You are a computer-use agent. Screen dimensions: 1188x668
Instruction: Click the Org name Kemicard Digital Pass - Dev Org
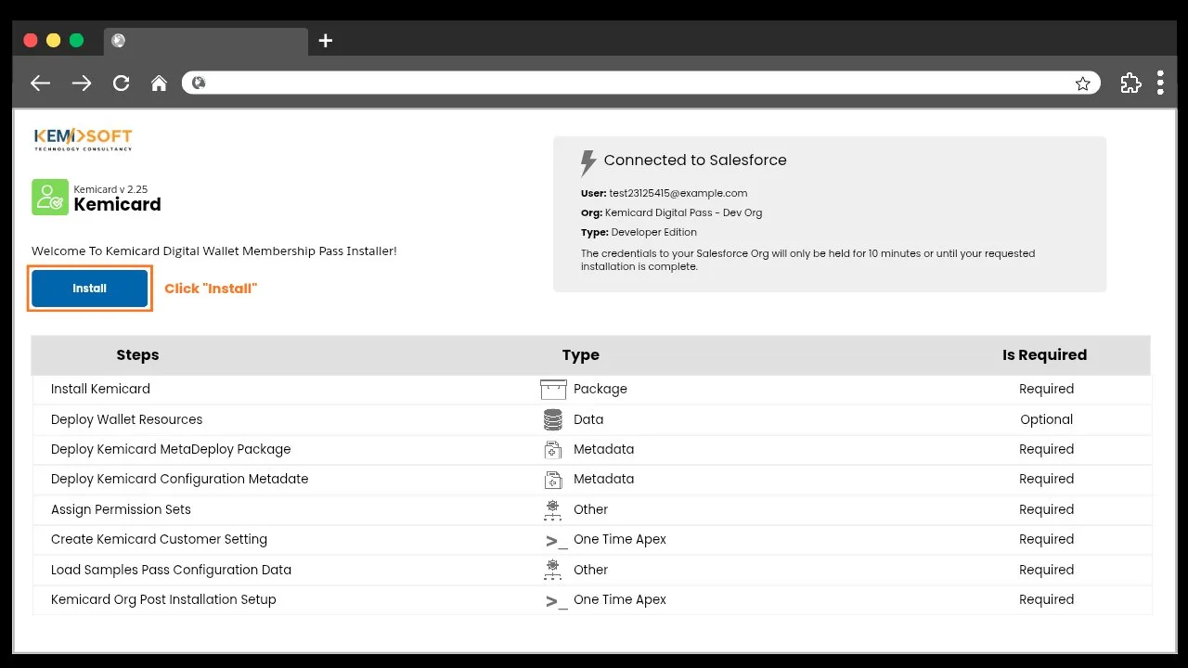tap(683, 212)
